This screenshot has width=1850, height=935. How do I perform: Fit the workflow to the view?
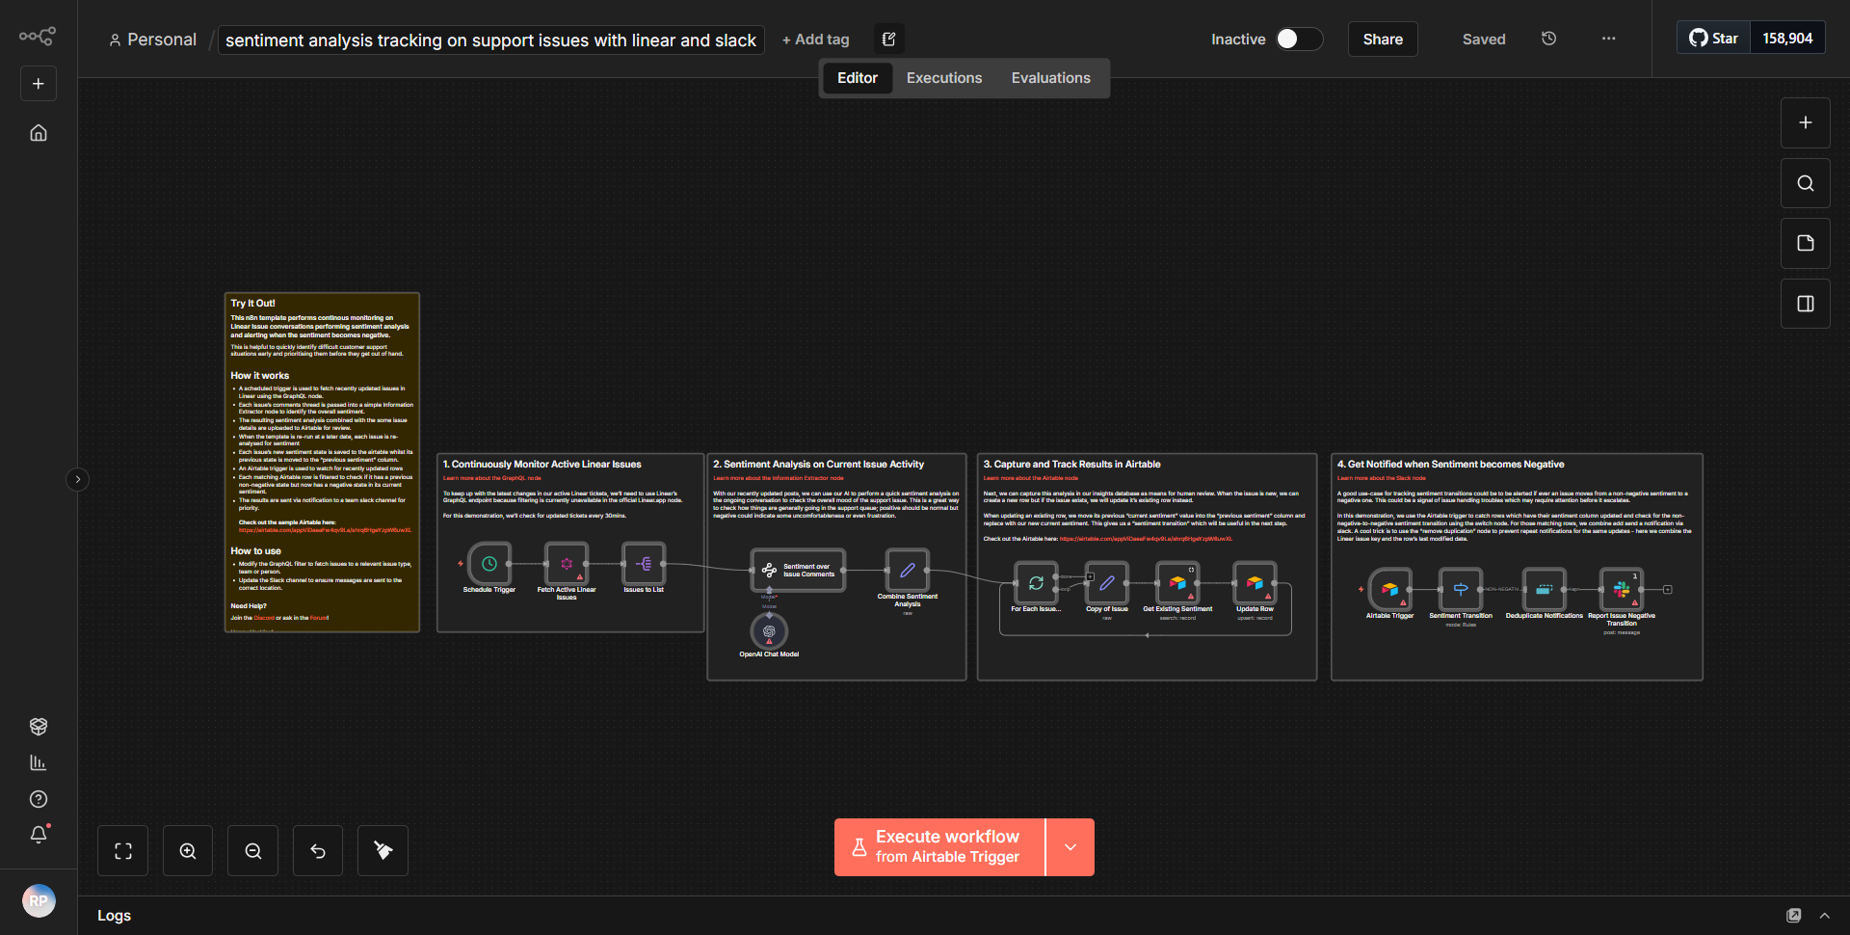coord(122,850)
